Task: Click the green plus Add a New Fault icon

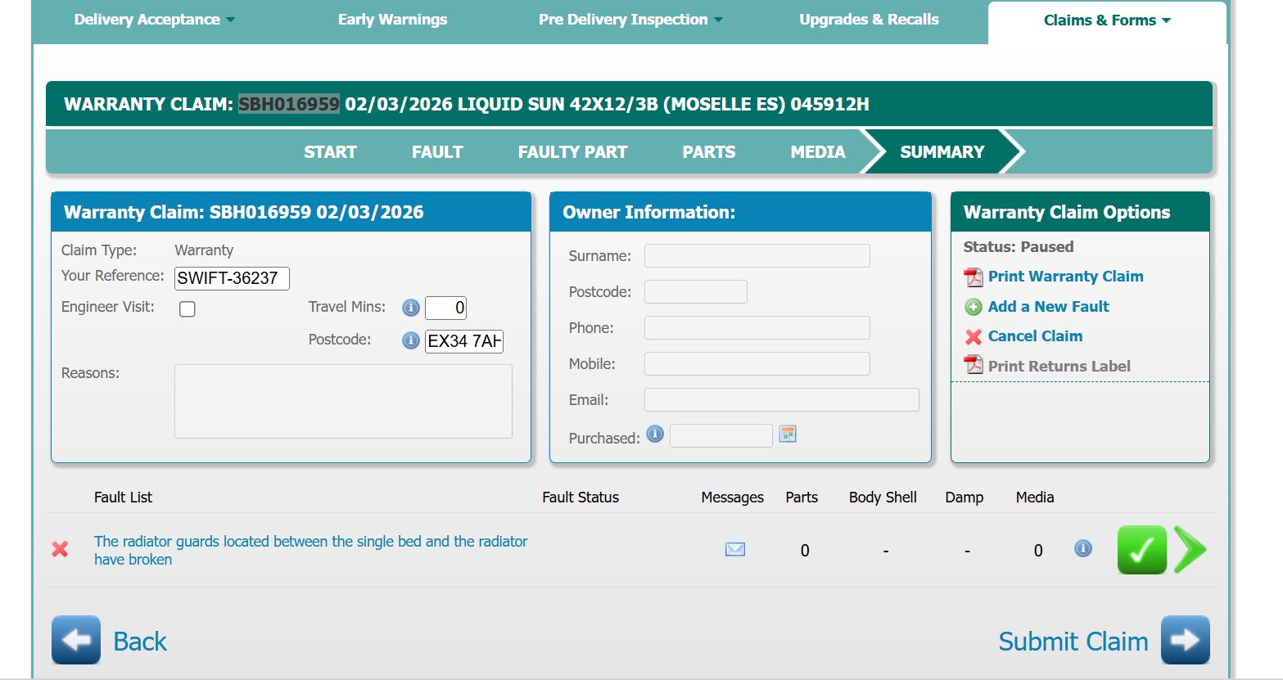Action: tap(974, 307)
